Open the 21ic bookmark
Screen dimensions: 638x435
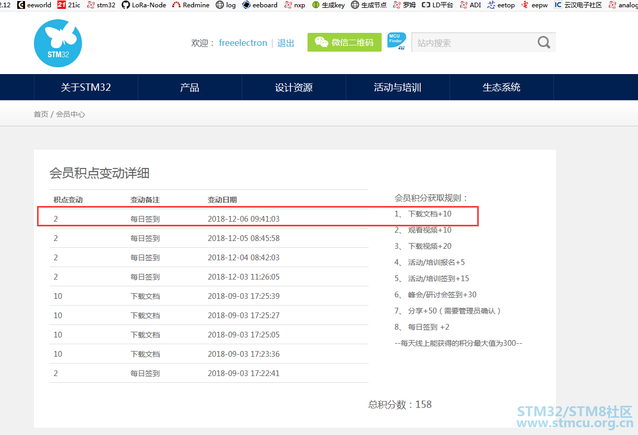click(x=69, y=5)
